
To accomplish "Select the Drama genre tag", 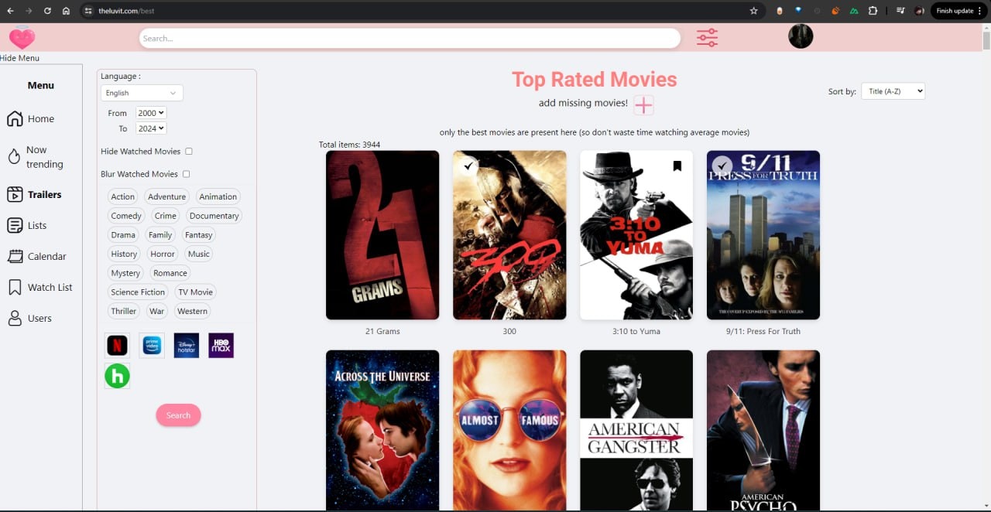I will [x=123, y=234].
